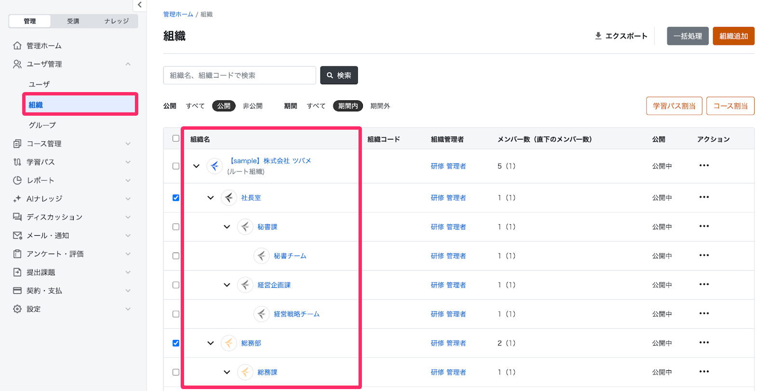771x391 pixels.
Task: Click the コース割当 button
Action: click(731, 106)
